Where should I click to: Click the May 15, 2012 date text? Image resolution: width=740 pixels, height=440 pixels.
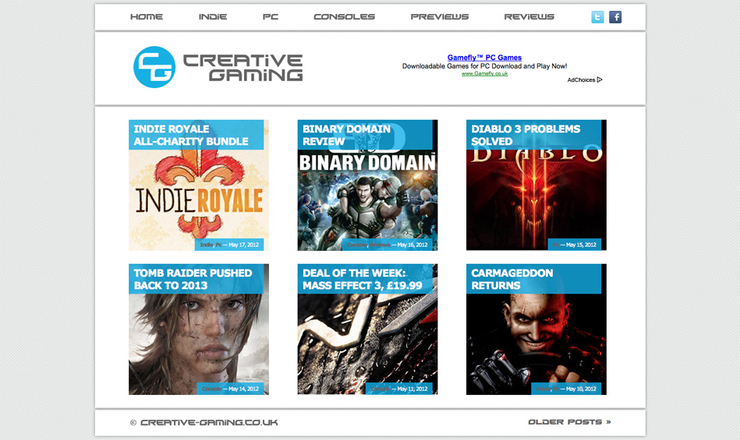click(x=581, y=245)
